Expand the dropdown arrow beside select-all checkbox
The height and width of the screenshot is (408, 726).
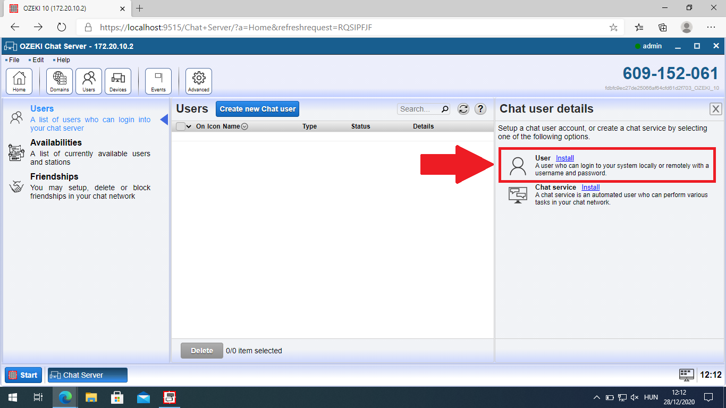tap(189, 126)
